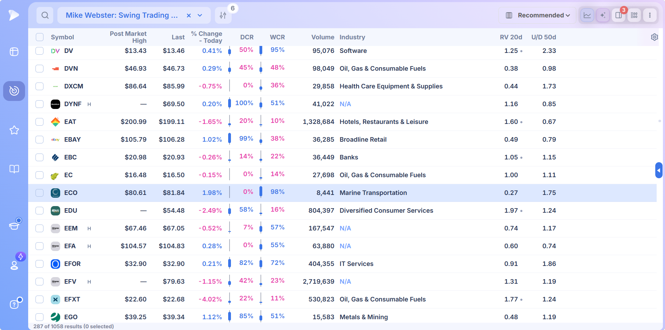Click the search magnifier icon
The width and height of the screenshot is (665, 330).
pyautogui.click(x=45, y=15)
